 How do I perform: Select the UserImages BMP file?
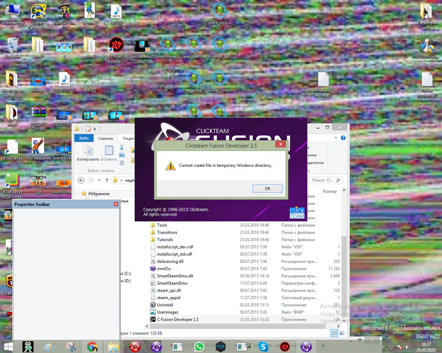[167, 312]
